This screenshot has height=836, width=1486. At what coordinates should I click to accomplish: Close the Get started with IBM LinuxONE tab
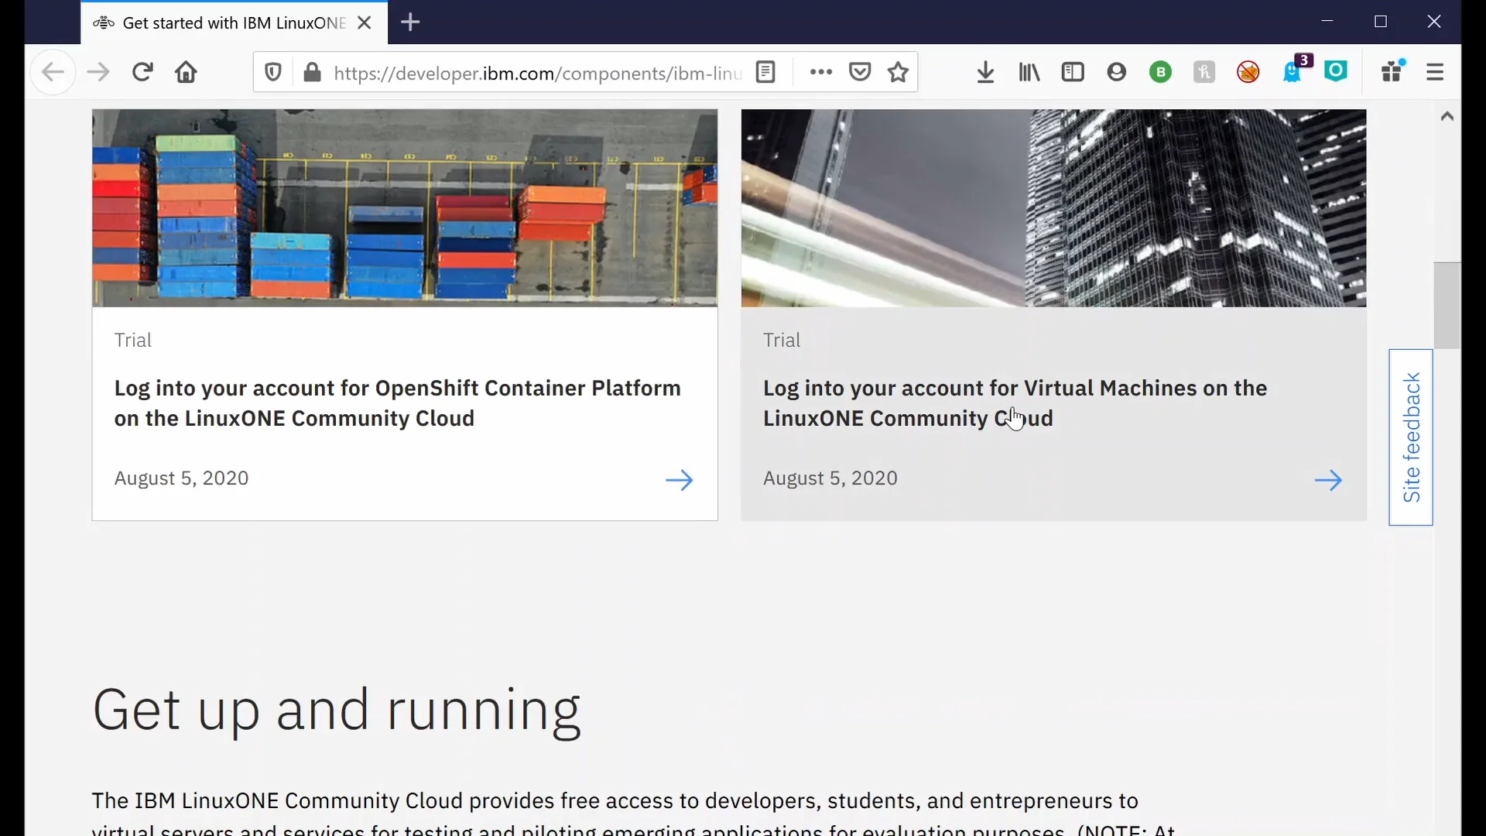point(365,23)
